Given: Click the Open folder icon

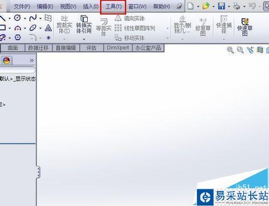Looking at the screenshot, I should 206,6.
